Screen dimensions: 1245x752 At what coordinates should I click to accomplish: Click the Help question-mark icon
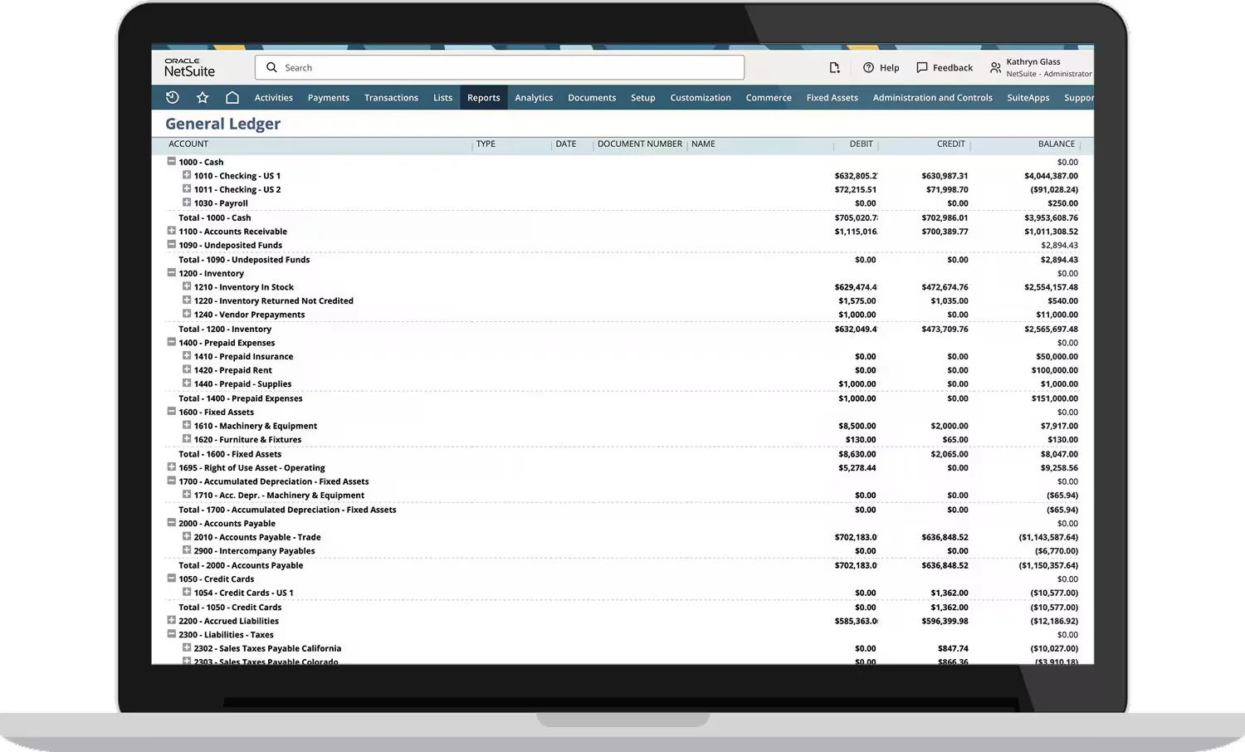click(x=868, y=67)
